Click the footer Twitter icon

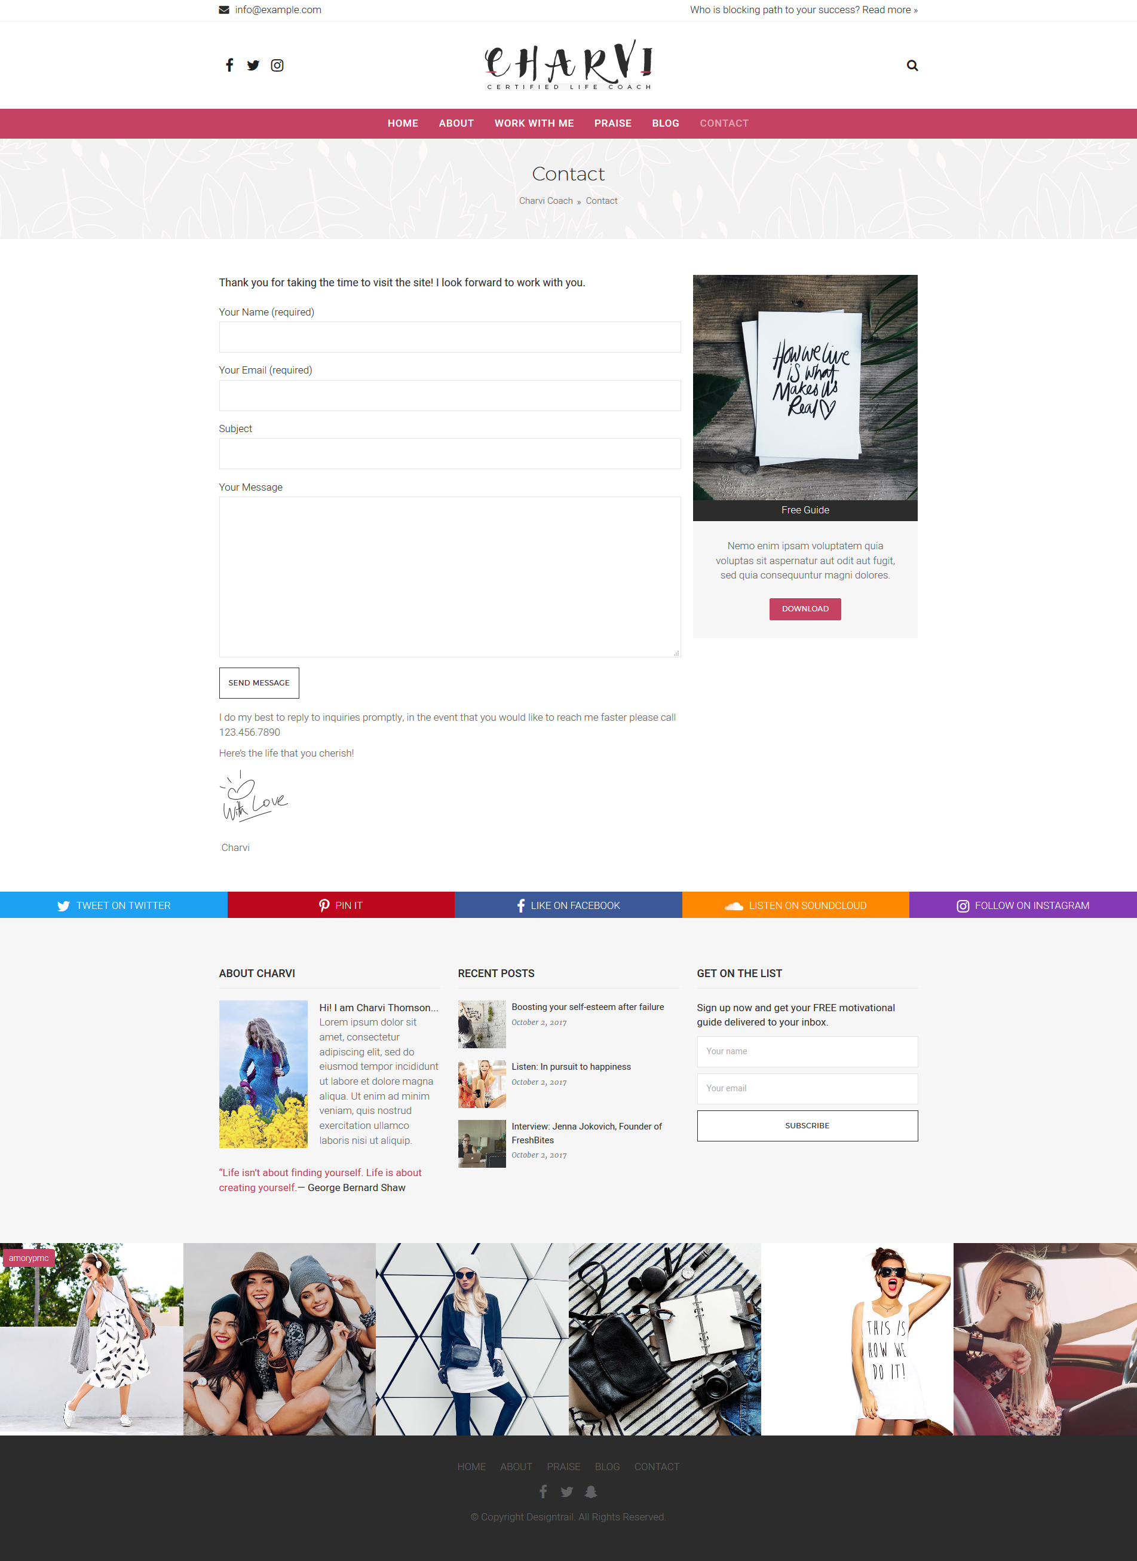click(566, 1492)
